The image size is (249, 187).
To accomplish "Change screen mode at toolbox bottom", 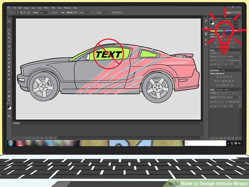I will [x=9, y=116].
